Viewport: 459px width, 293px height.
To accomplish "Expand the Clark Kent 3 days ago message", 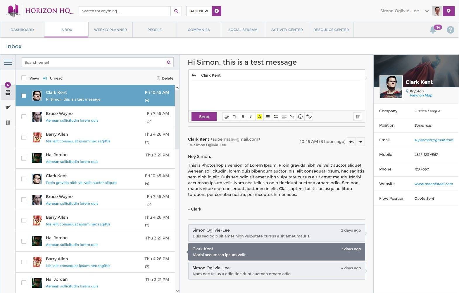I will click(277, 252).
